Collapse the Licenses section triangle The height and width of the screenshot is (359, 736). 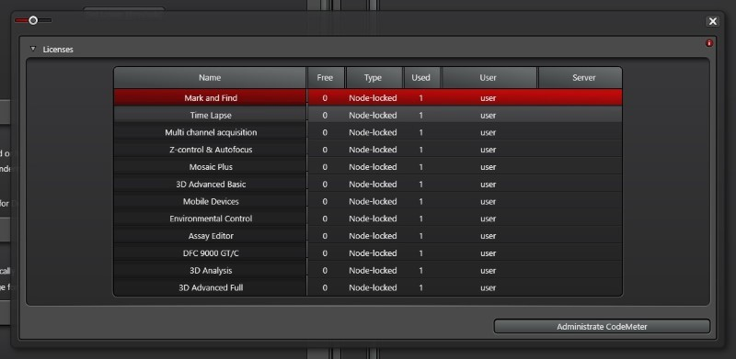click(x=33, y=49)
